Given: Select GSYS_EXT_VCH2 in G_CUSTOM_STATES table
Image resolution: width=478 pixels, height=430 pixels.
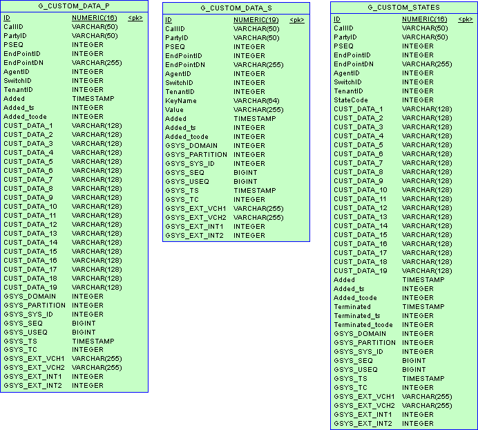Looking at the screenshot, I should tap(364, 406).
